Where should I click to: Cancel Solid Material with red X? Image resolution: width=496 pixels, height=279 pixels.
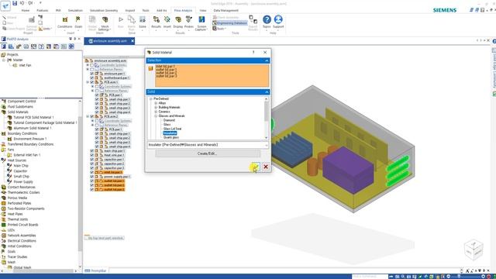click(x=266, y=167)
